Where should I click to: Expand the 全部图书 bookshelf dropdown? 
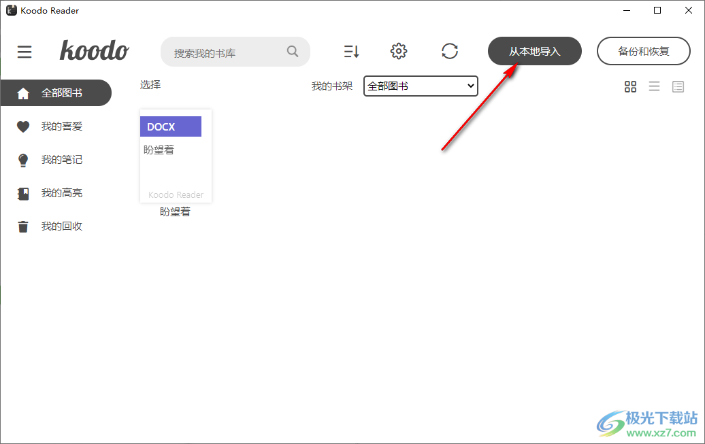coord(421,86)
